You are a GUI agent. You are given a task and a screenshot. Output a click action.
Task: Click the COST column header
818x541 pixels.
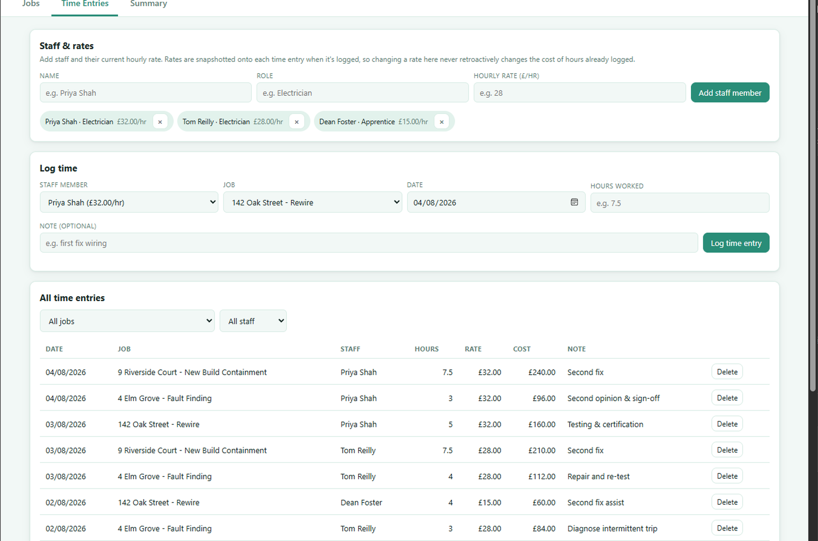click(x=522, y=349)
